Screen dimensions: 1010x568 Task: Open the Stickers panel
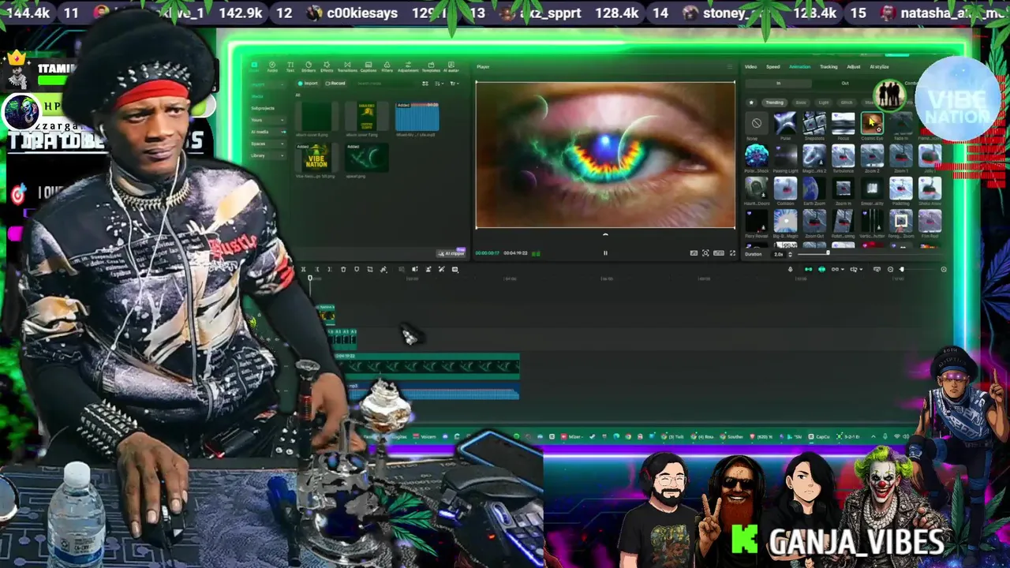[x=309, y=67]
